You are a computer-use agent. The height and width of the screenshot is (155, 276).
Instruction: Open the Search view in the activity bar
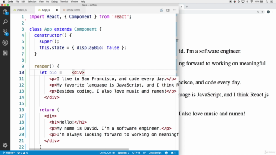(x=5, y=22)
